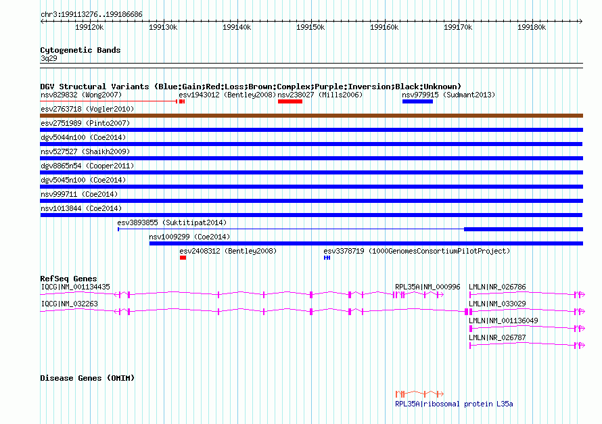The image size is (602, 424).
Task: Click the red loss bar under nsv238027
Action: click(x=290, y=101)
